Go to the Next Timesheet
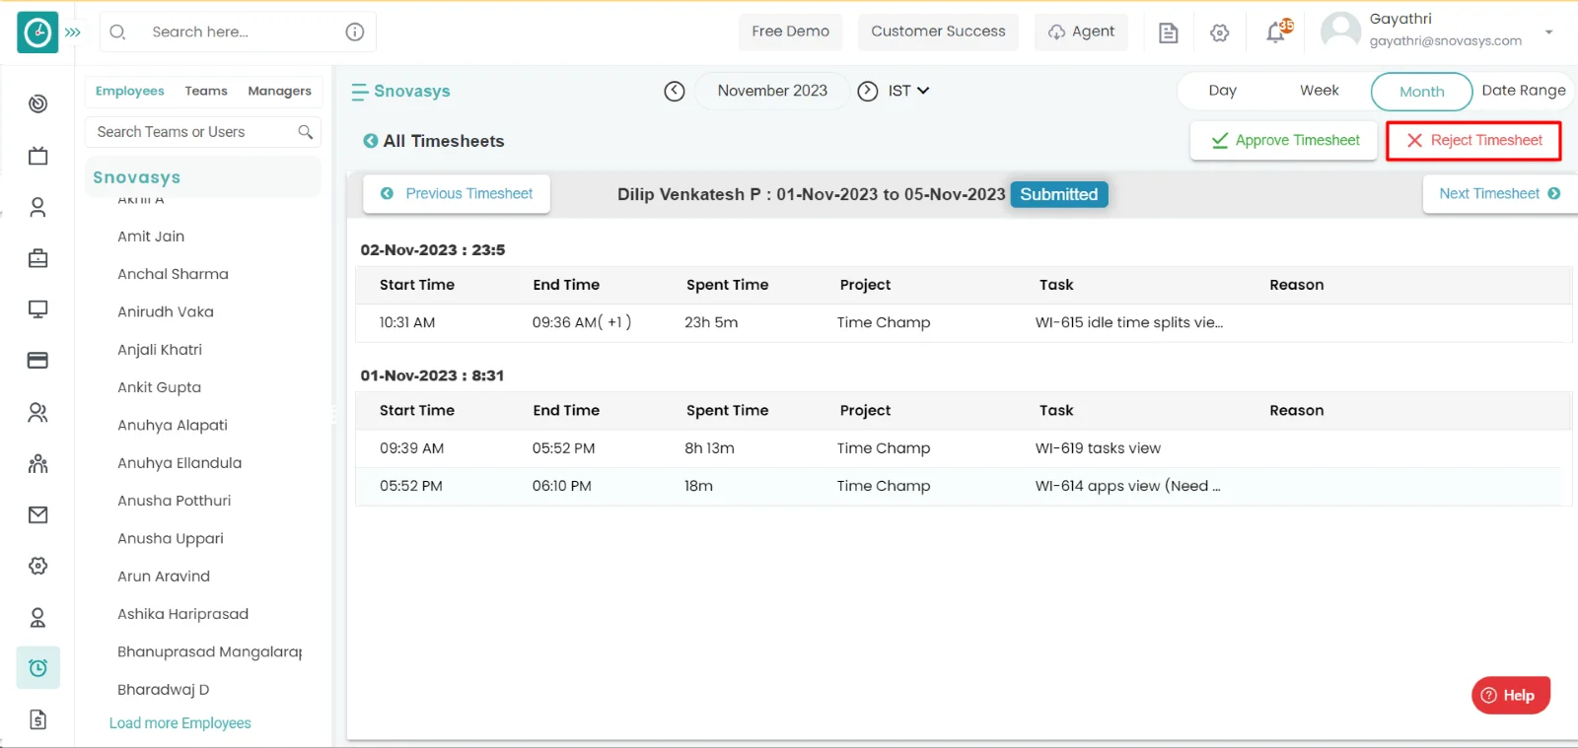 [1499, 194]
